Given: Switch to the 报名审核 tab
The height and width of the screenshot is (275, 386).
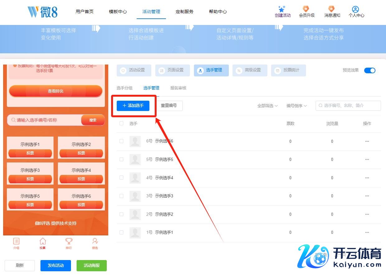Looking at the screenshot, I should click(178, 88).
